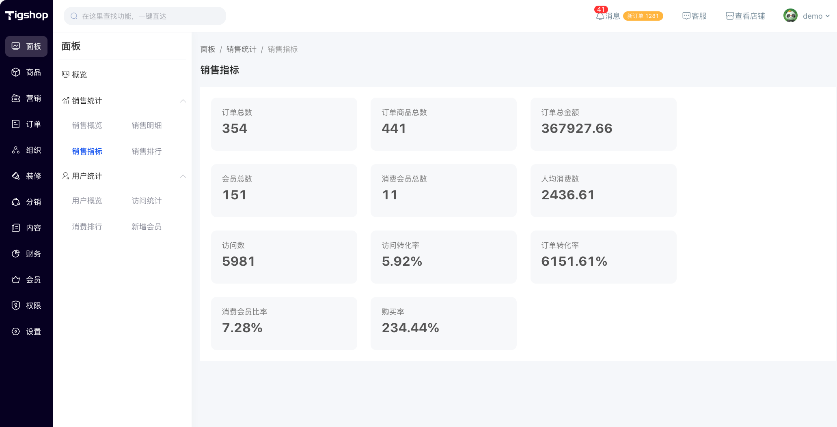Open the 装修 decoration paint icon
This screenshot has height=427, width=837.
click(x=16, y=176)
